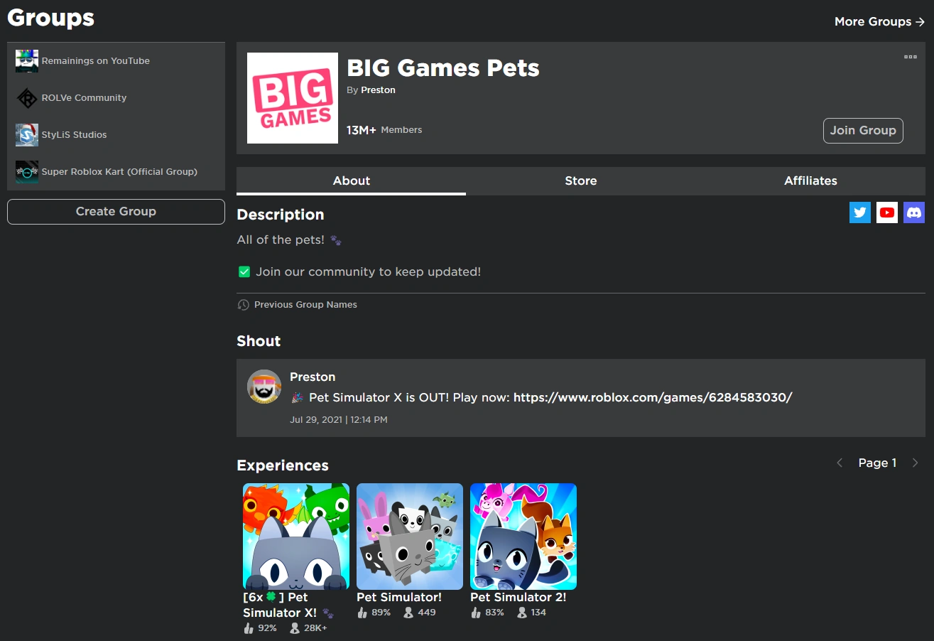Join the group's Discord server
The height and width of the screenshot is (641, 934).
(914, 212)
